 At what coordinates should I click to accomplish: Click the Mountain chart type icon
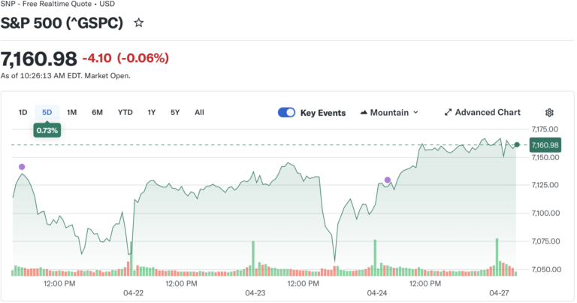(364, 113)
